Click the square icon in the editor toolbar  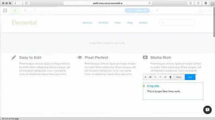coord(155,77)
